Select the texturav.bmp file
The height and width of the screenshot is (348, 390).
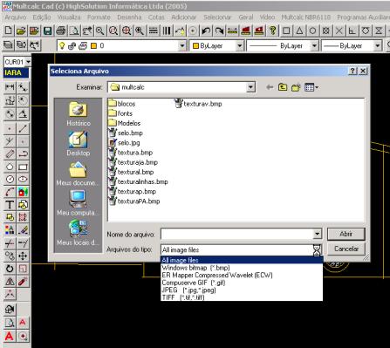point(198,104)
